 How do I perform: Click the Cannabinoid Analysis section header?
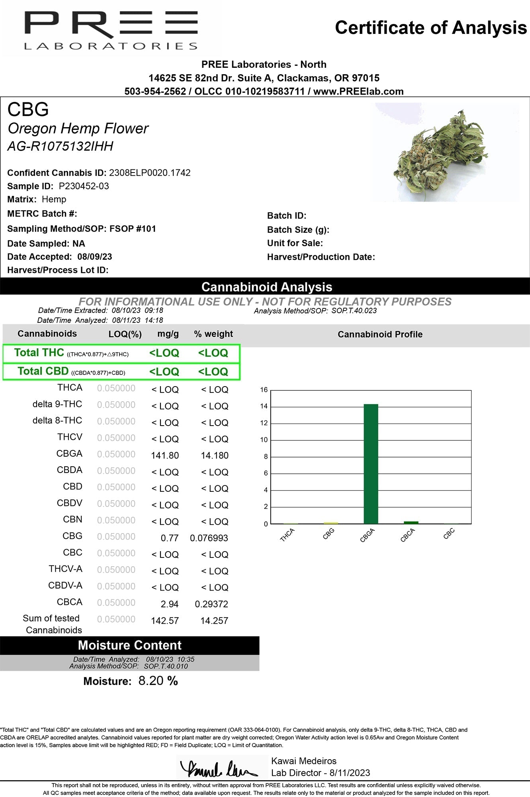pos(266,287)
